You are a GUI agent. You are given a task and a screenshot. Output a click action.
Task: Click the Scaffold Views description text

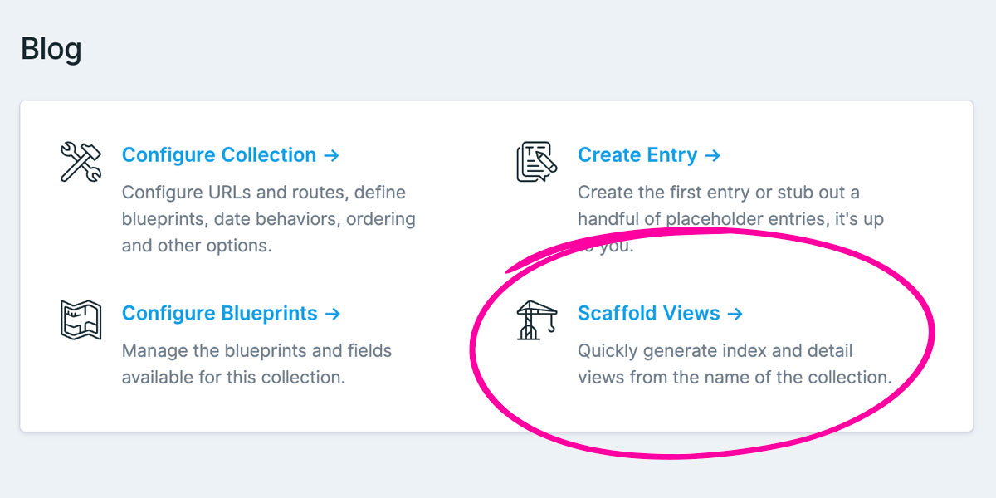pos(714,364)
